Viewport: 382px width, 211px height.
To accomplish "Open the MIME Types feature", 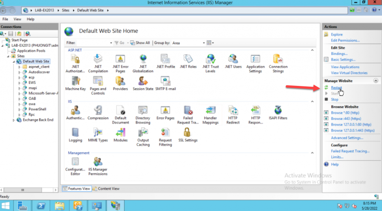I will [x=98, y=133].
